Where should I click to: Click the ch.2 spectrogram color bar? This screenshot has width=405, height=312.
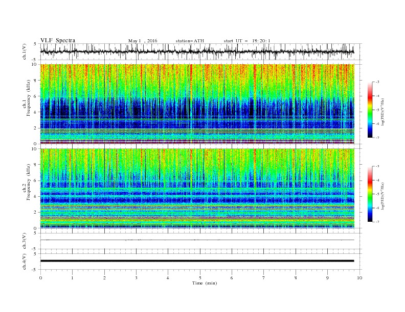click(370, 194)
